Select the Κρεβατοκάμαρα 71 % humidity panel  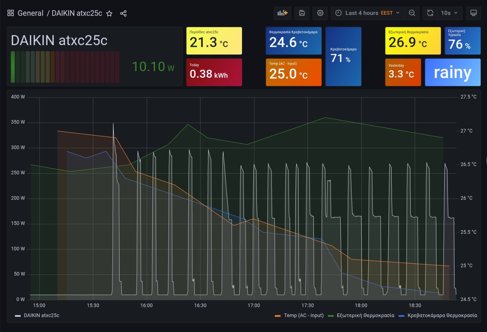343,56
